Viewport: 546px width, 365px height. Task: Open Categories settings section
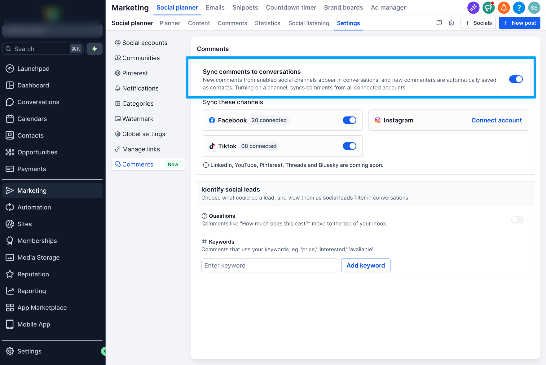(x=148, y=103)
